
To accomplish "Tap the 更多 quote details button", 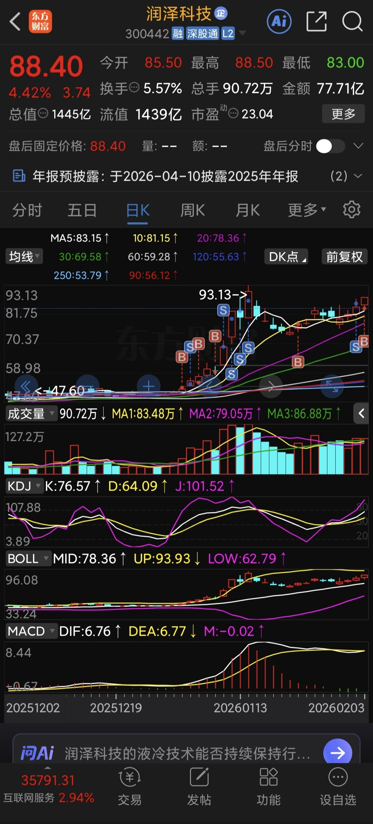I will 343,114.
